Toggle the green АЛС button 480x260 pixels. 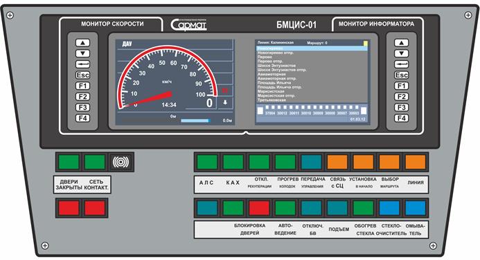pyautogui.click(x=207, y=162)
